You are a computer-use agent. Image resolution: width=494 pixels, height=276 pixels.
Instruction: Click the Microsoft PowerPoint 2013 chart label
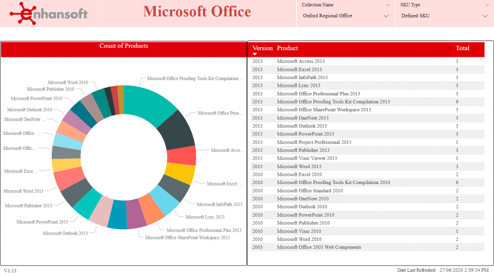click(x=42, y=222)
